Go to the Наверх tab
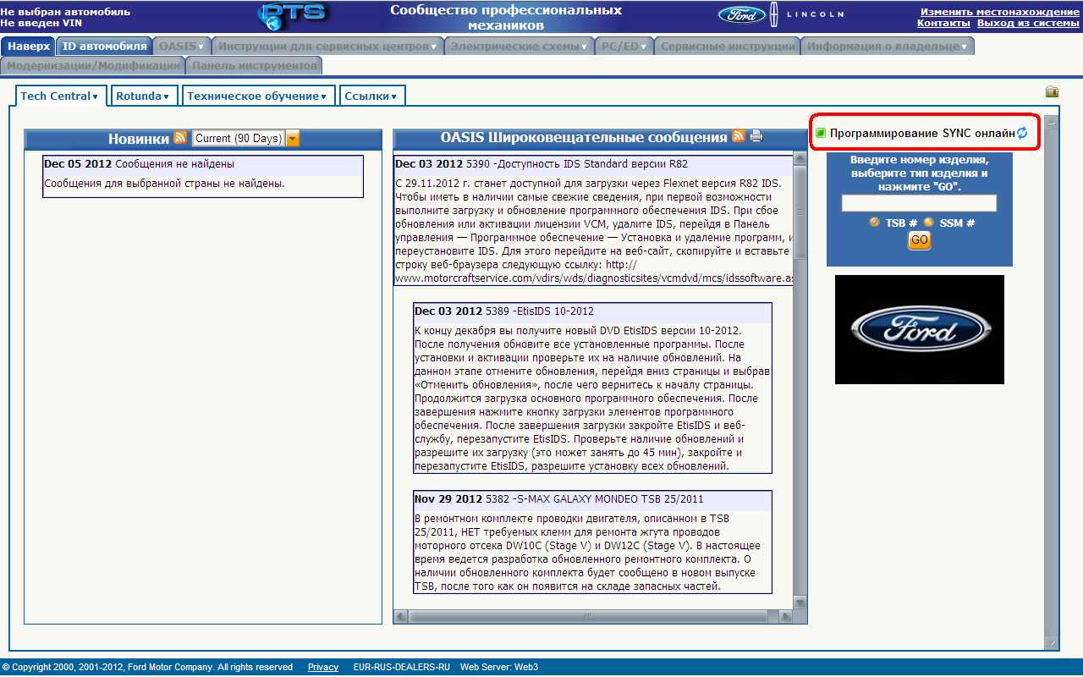Screen dimensions: 1083x677 (30, 47)
